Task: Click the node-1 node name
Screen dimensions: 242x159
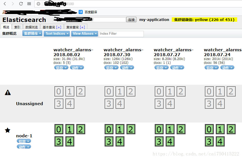Action: click(24, 136)
